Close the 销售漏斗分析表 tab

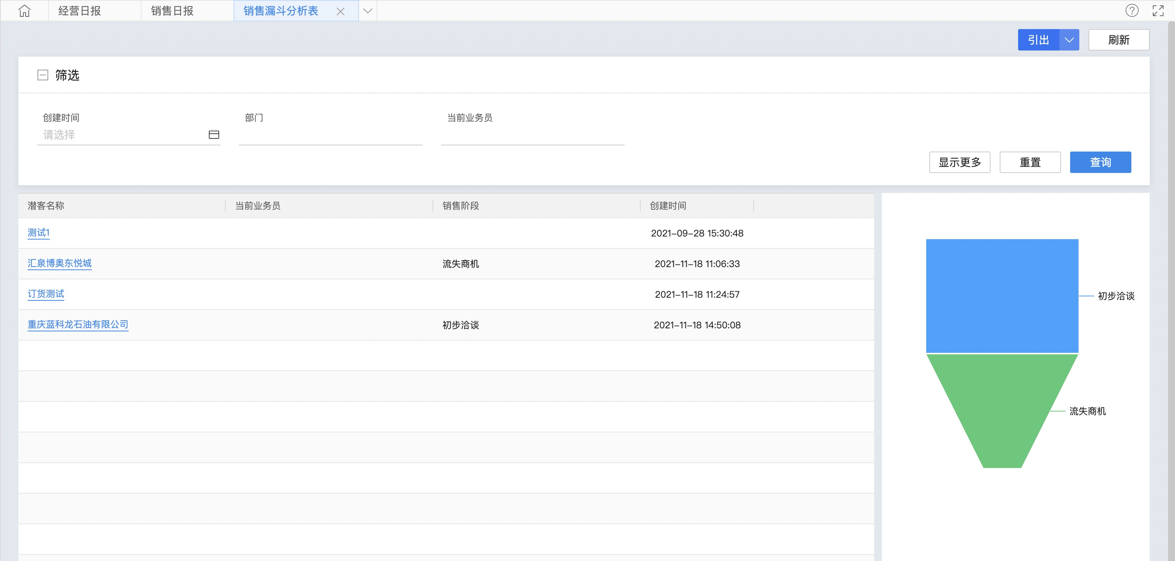coord(340,11)
